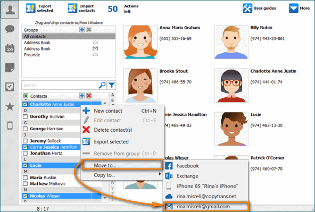The width and height of the screenshot is (315, 212).
Task: Delete group with the gray X icon
Action: tap(89, 30)
